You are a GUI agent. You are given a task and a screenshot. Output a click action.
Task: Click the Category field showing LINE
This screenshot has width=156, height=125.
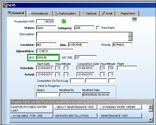point(84,28)
